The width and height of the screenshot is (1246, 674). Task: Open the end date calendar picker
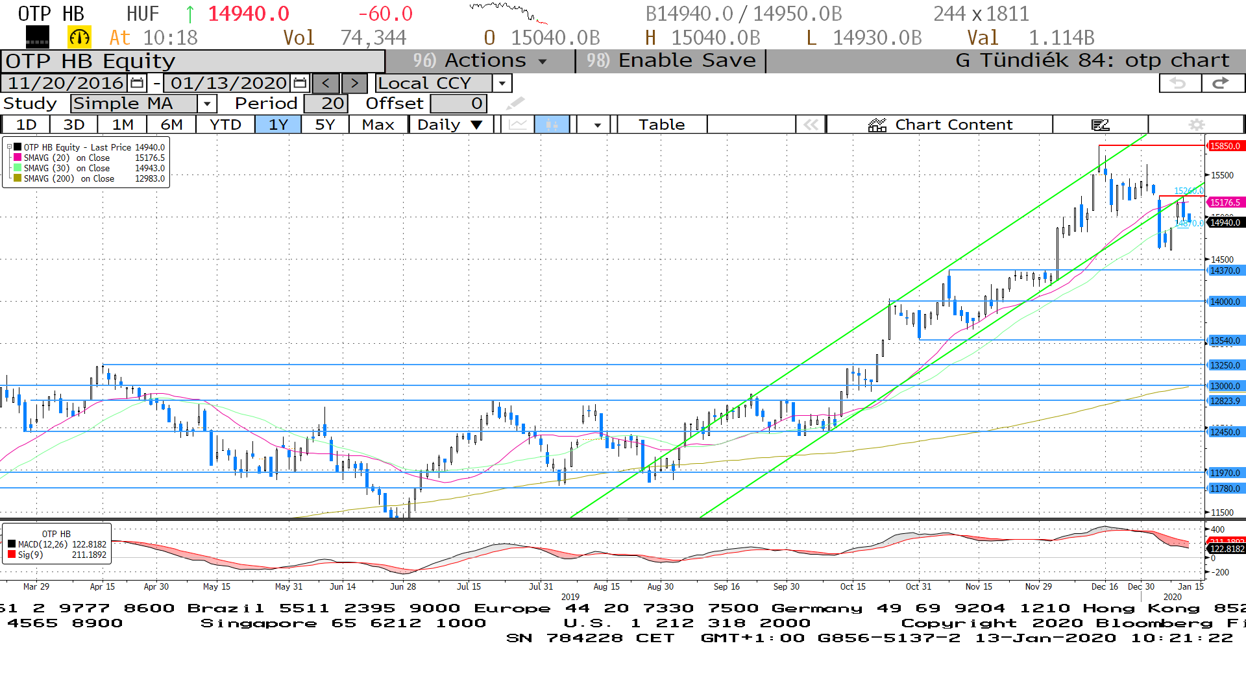click(x=300, y=83)
